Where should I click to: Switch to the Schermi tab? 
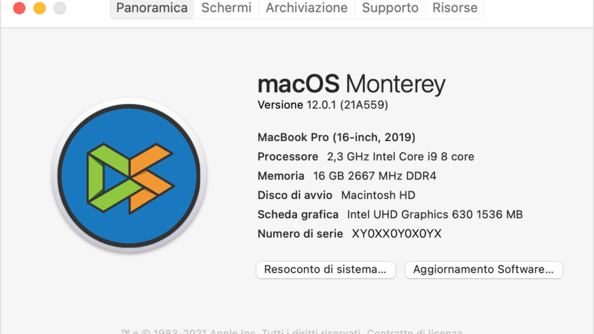tap(226, 8)
